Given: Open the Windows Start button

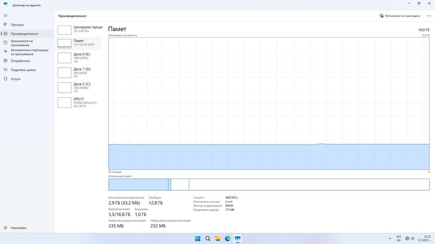Looking at the screenshot, I should pyautogui.click(x=197, y=238).
